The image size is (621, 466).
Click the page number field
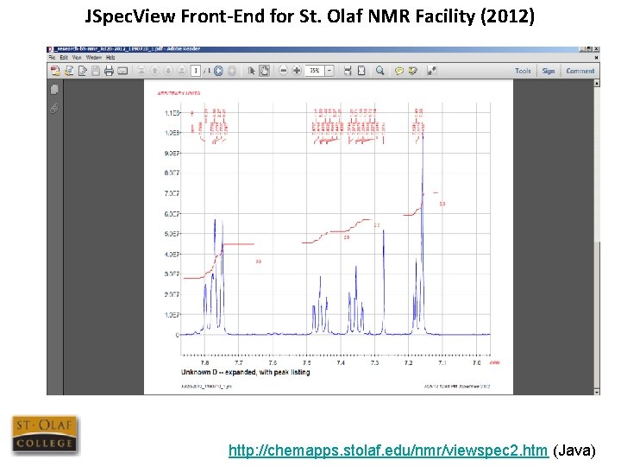195,71
